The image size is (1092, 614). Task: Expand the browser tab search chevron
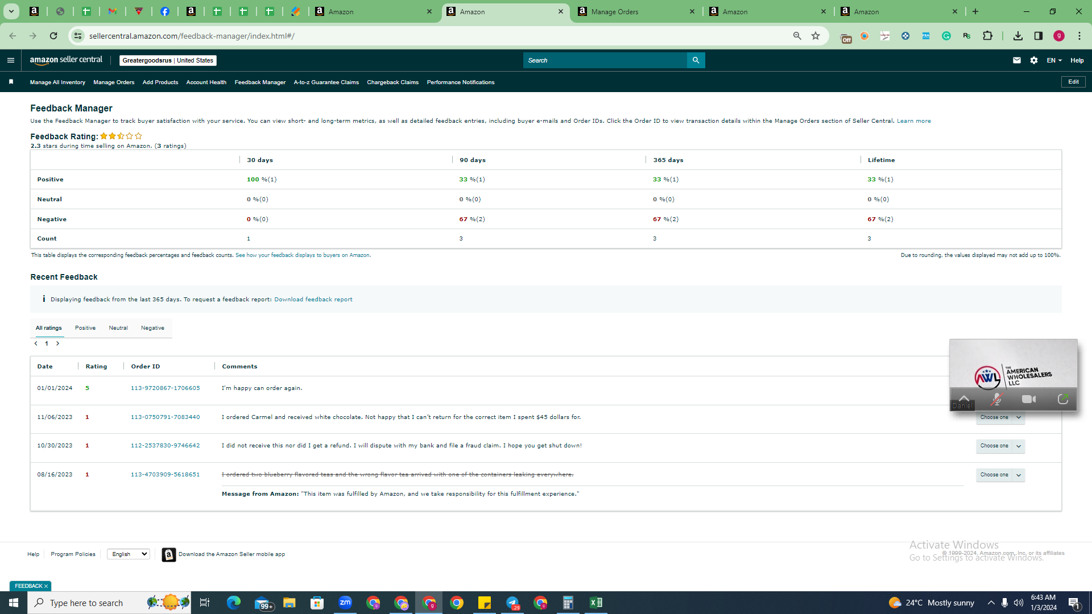(11, 11)
